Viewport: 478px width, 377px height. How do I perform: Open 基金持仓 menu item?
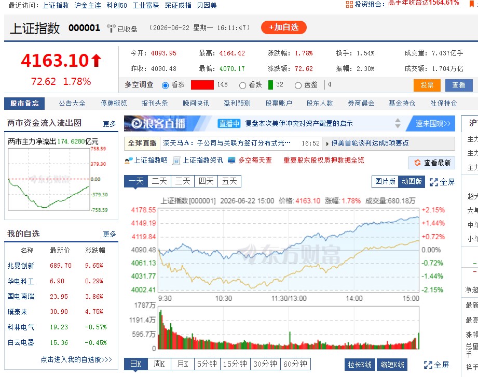tap(402, 104)
